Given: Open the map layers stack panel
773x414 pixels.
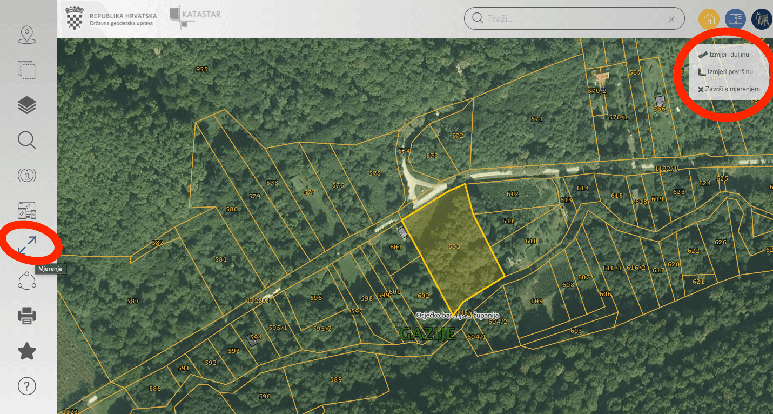Looking at the screenshot, I should [27, 105].
